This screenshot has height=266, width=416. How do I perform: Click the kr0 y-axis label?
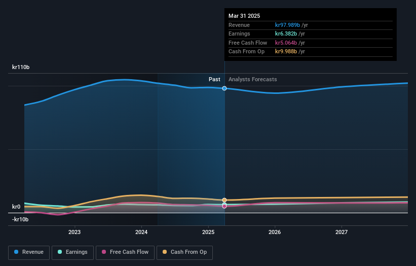[16, 207]
